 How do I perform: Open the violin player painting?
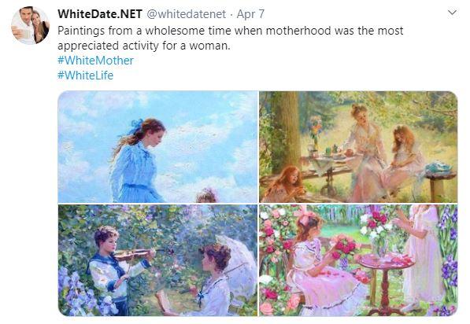pyautogui.click(x=157, y=260)
